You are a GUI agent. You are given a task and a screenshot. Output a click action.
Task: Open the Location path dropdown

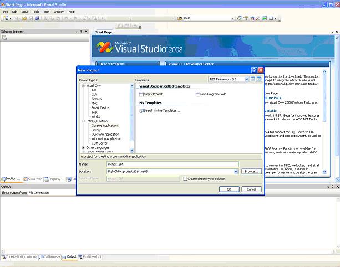236,172
